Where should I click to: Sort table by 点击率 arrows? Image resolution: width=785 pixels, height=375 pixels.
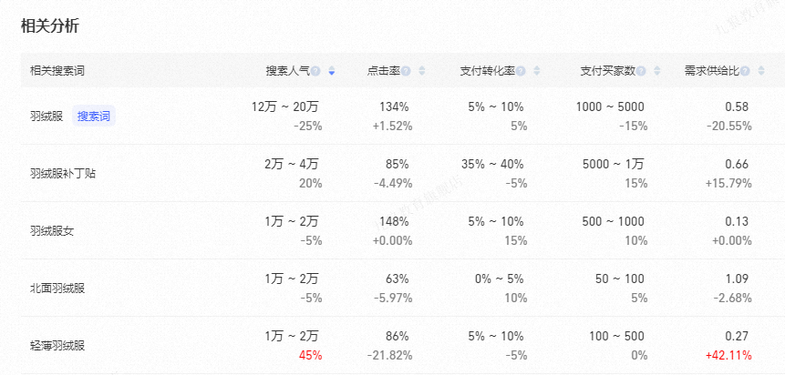click(420, 71)
